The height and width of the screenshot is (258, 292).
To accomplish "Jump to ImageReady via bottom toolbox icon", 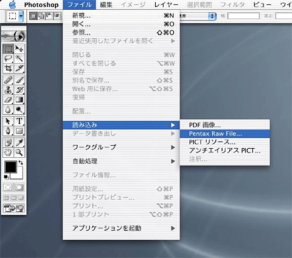I will point(14,208).
